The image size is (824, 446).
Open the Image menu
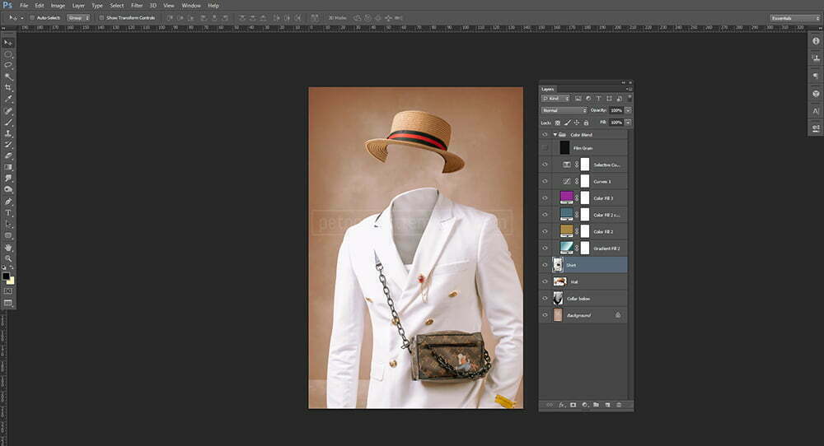(58, 5)
